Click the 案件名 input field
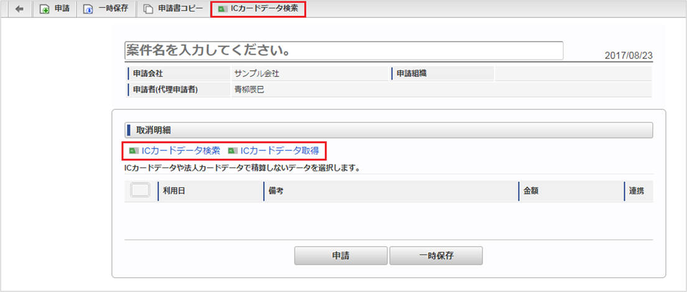687x292 pixels. (x=343, y=51)
